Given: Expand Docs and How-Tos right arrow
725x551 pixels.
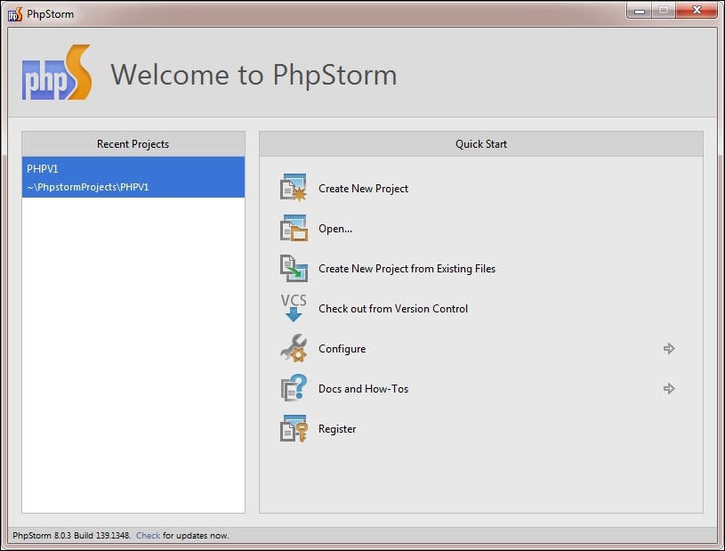Looking at the screenshot, I should [669, 389].
